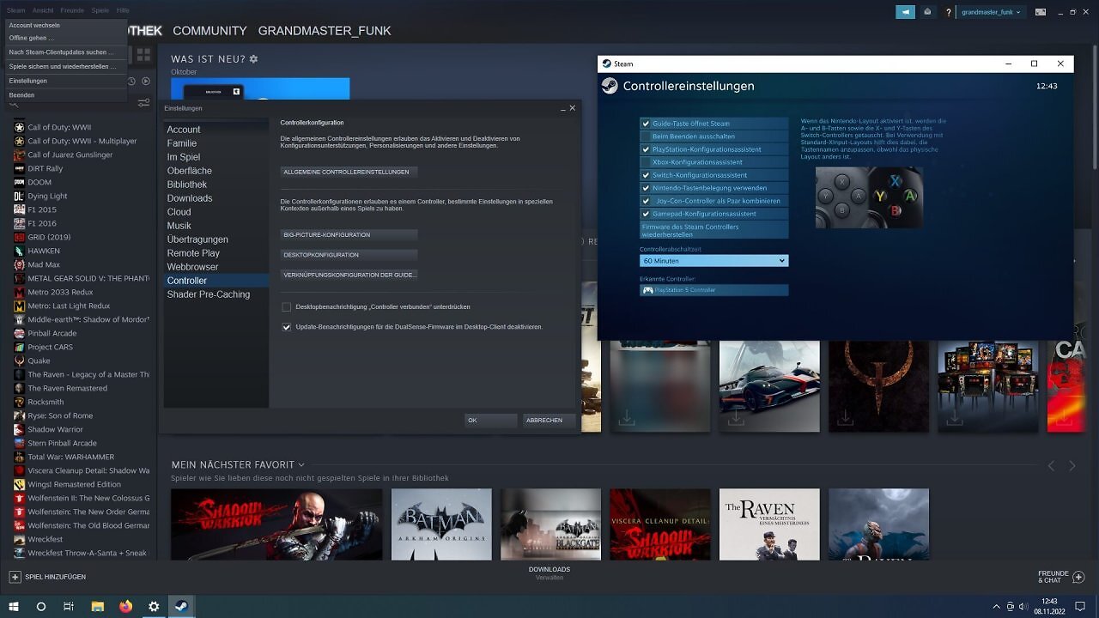Toggle PlayStation-Konfigurationsassistent checkbox
This screenshot has width=1099, height=618.
646,149
